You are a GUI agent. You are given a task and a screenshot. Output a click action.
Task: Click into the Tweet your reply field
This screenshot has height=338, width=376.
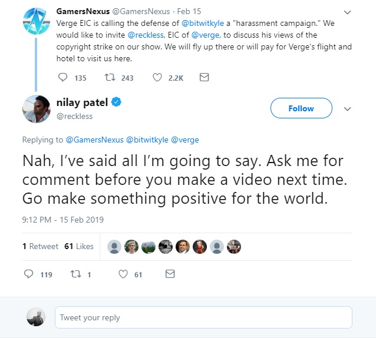203,317
